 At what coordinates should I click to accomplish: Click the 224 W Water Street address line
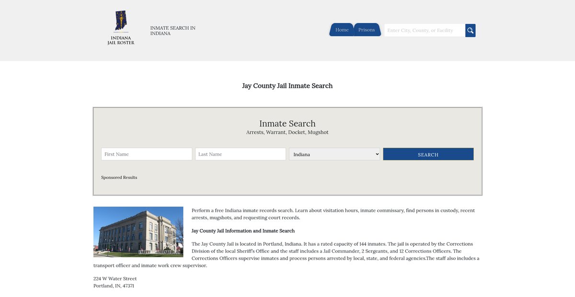coord(115,278)
